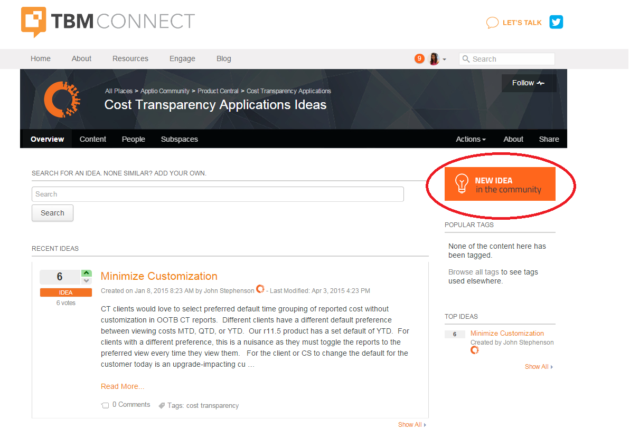Open the Engage menu
Image resolution: width=639 pixels, height=430 pixels.
(182, 58)
